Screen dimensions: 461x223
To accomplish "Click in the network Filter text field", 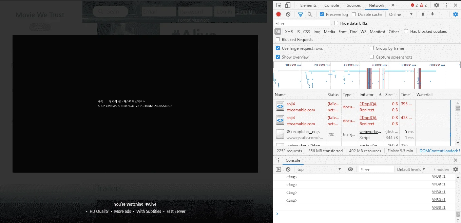I will point(302,23).
